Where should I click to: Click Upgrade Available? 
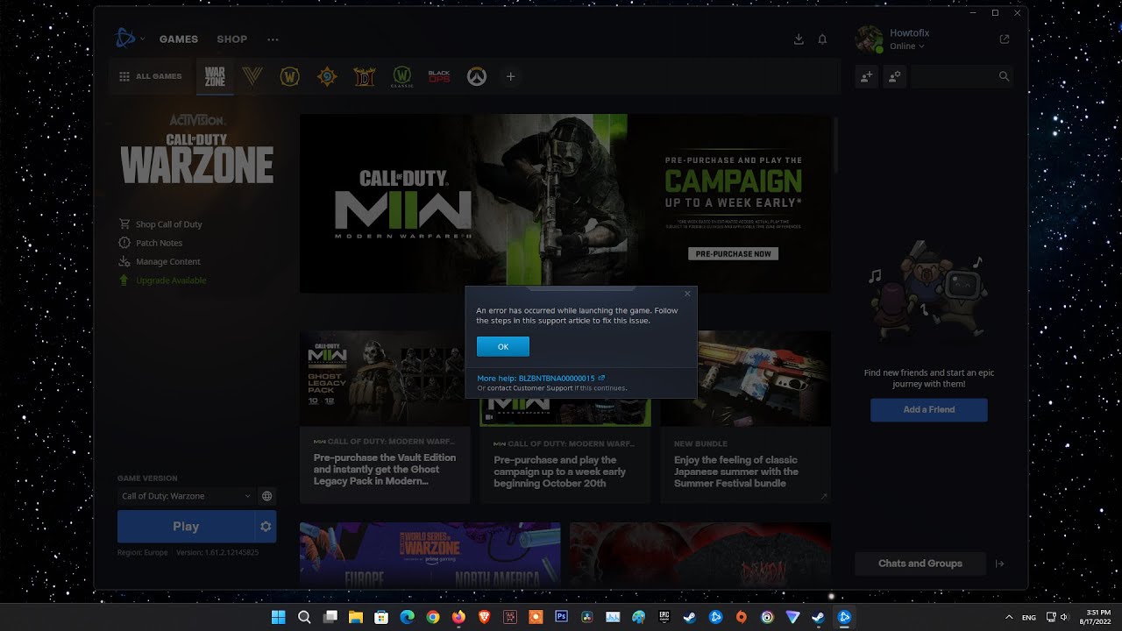coord(163,280)
